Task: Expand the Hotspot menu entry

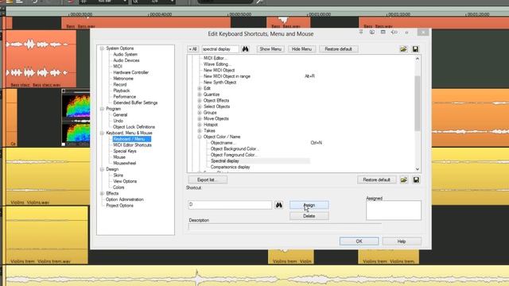Action: (x=200, y=125)
